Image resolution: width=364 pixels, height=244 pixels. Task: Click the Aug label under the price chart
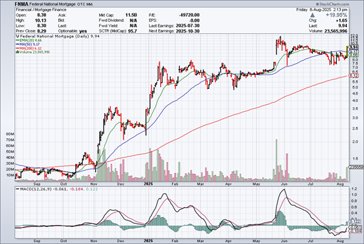(340, 184)
